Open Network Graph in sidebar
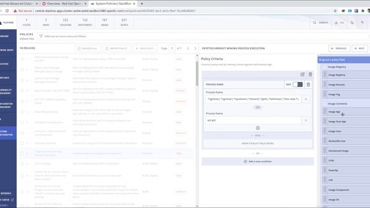Screen dimensions: 370x208 click(x=8, y=50)
